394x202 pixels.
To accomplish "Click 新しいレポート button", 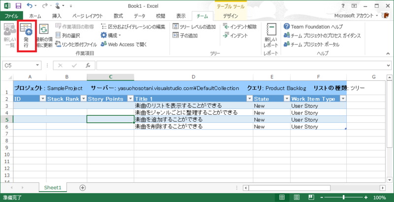I will point(271,36).
